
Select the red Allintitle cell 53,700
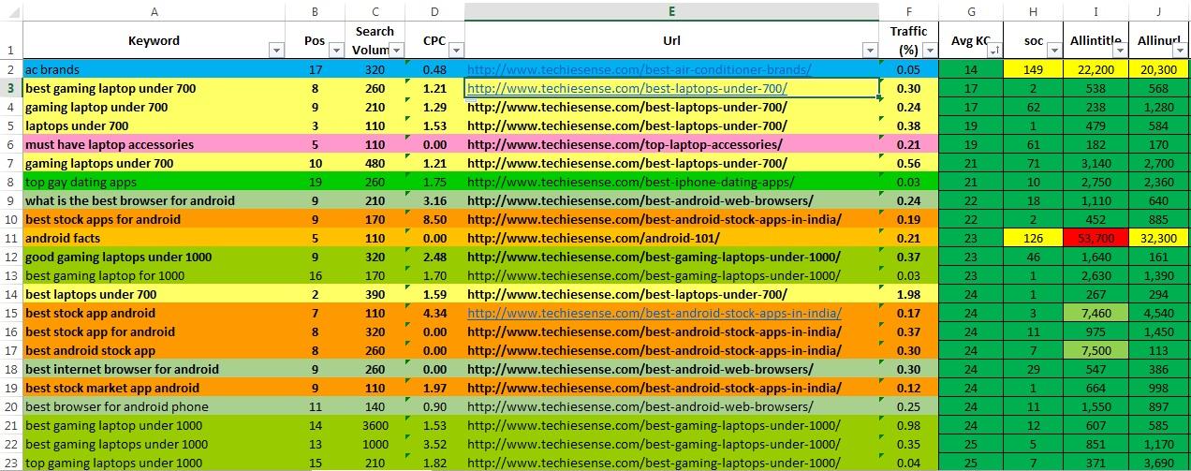[1095, 238]
